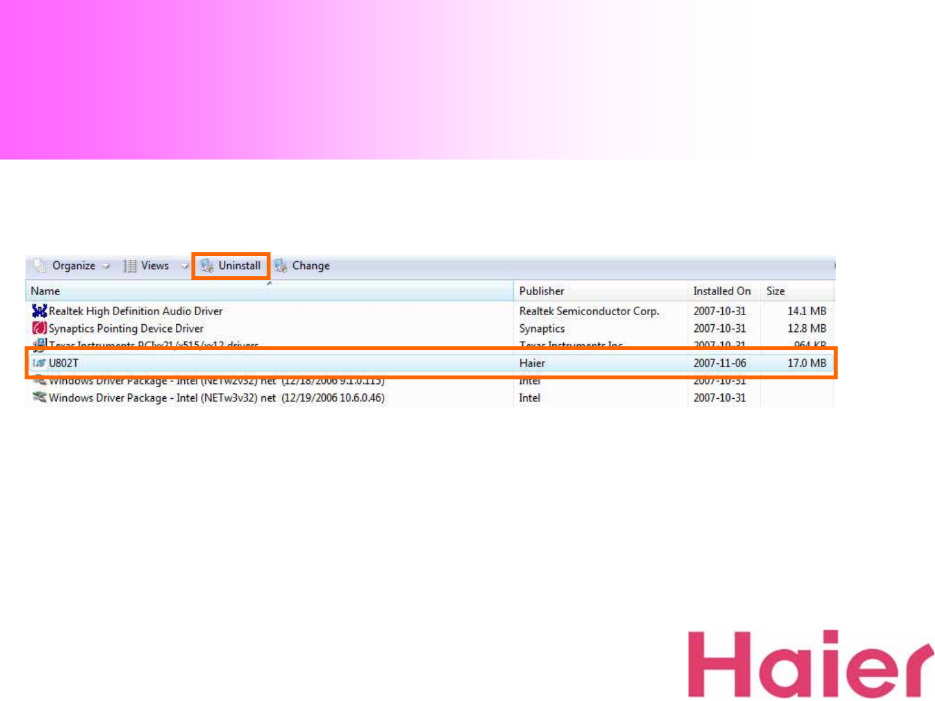This screenshot has width=935, height=701.
Task: Click publisher Realtek Semiconductor Corp.
Action: click(589, 311)
